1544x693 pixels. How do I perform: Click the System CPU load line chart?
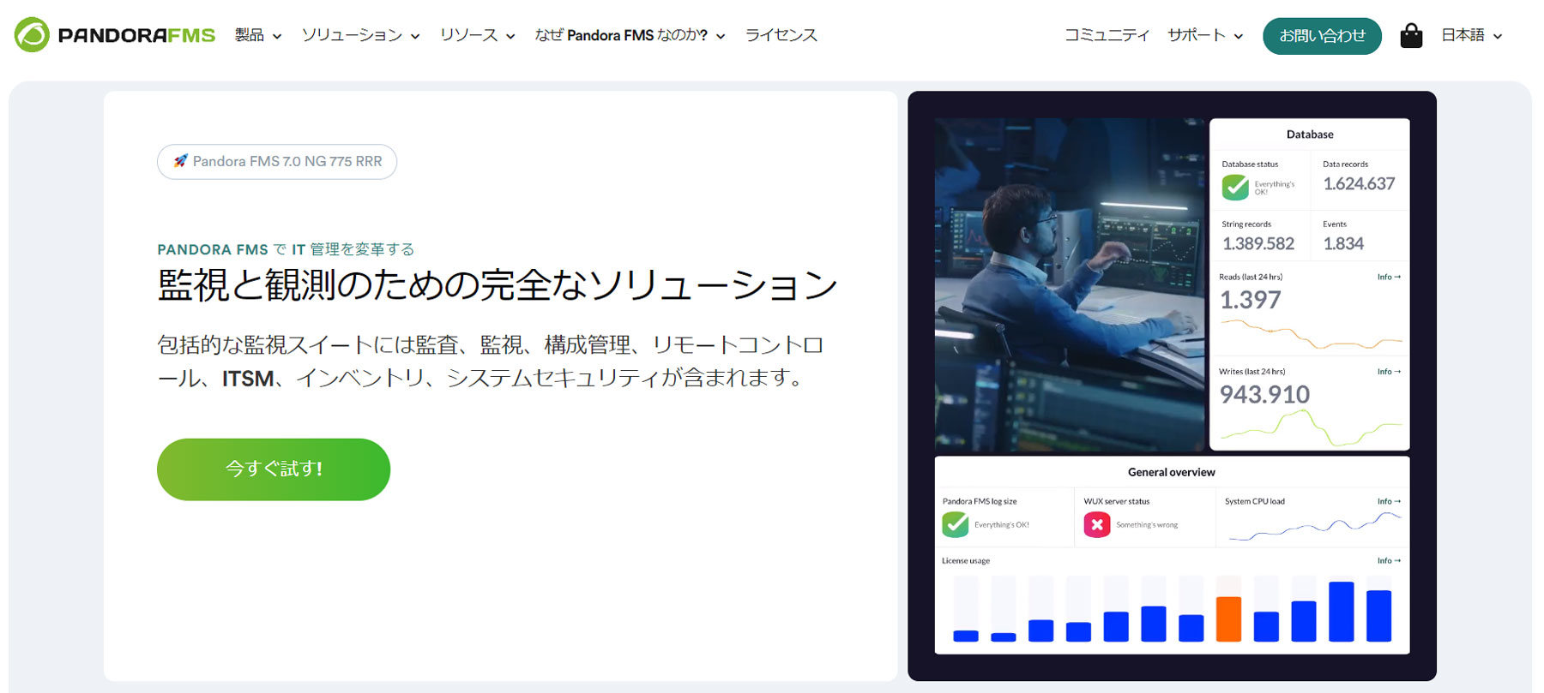pyautogui.click(x=1314, y=526)
